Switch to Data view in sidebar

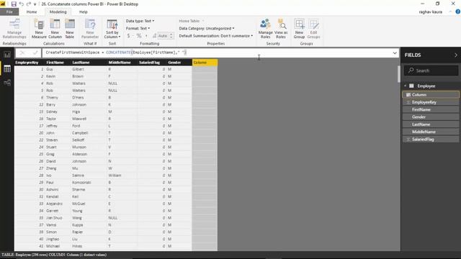[x=7, y=69]
